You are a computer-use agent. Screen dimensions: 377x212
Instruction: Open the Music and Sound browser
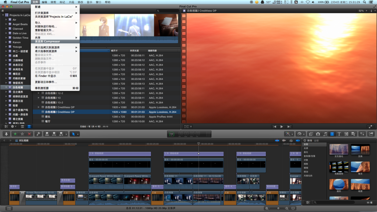(x=325, y=134)
